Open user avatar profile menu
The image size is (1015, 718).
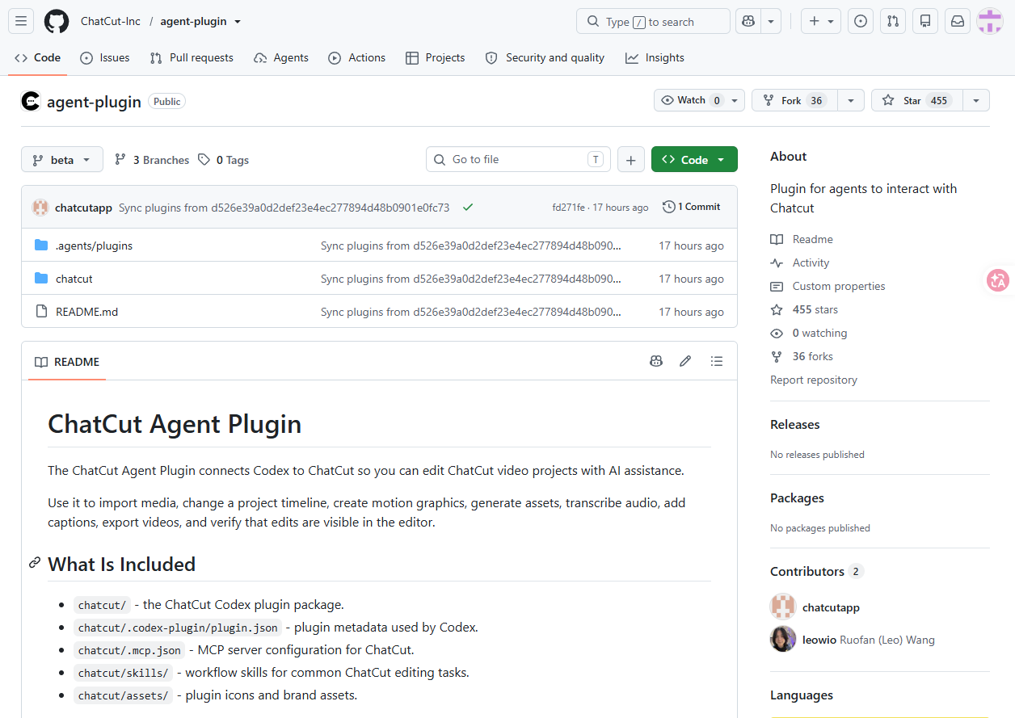point(990,21)
